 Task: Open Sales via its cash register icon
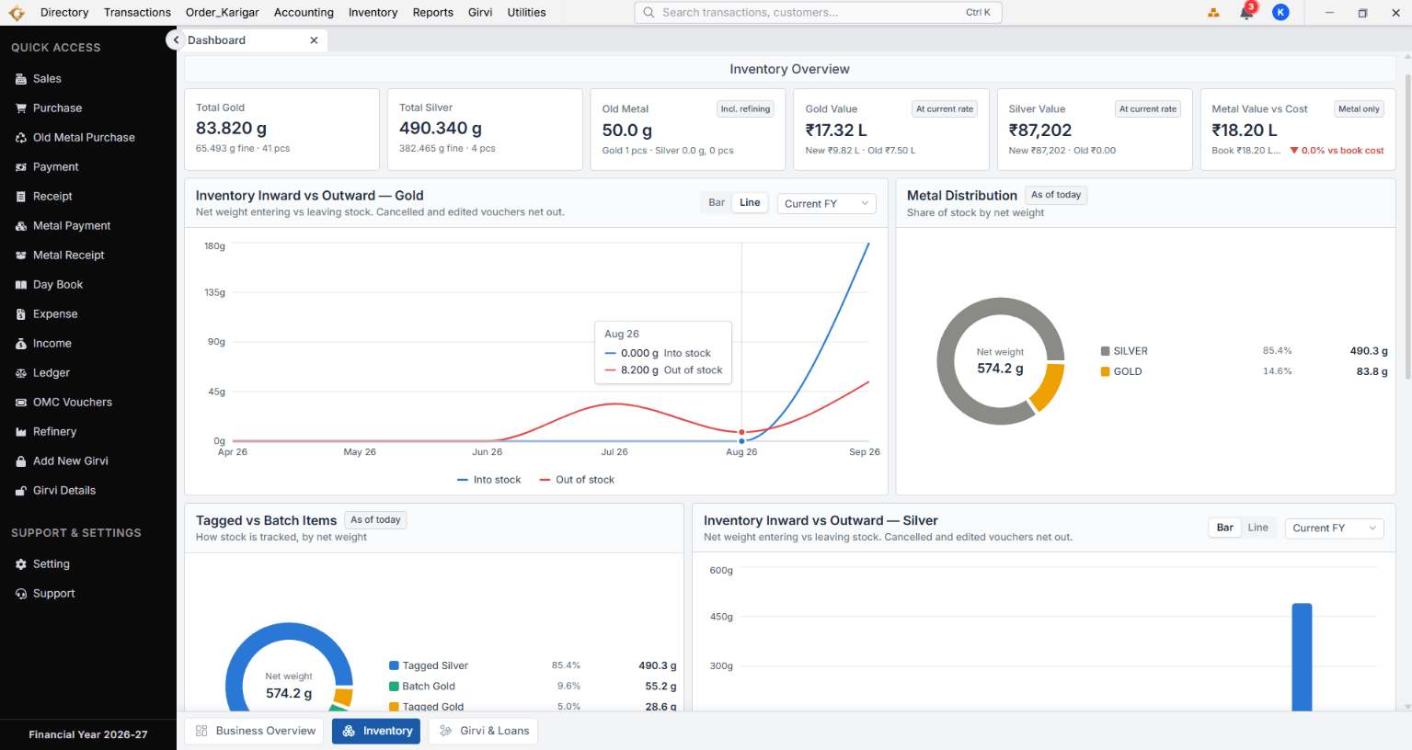coord(21,79)
